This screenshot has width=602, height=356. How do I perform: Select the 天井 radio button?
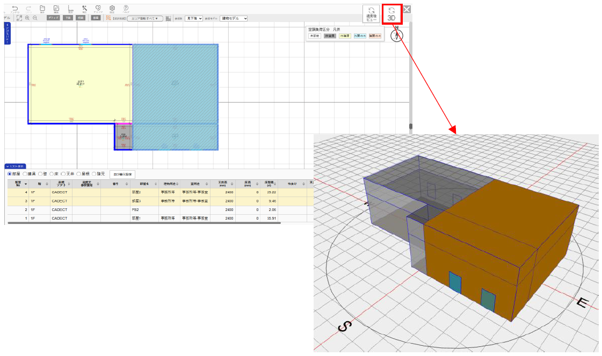pyautogui.click(x=63, y=174)
